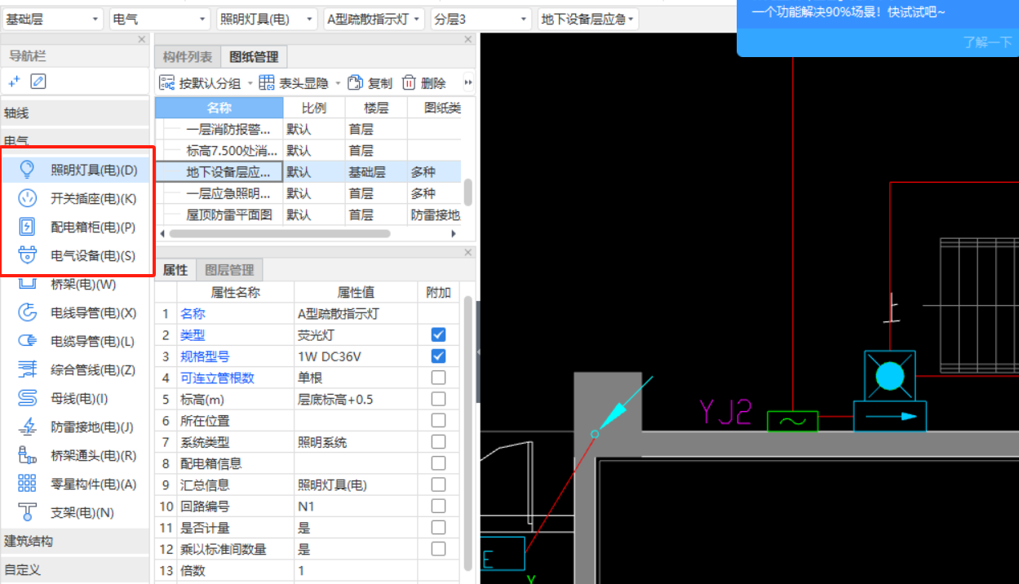Uncheck 附加 checkbox for 类型 row
The image size is (1019, 584).
coord(438,334)
